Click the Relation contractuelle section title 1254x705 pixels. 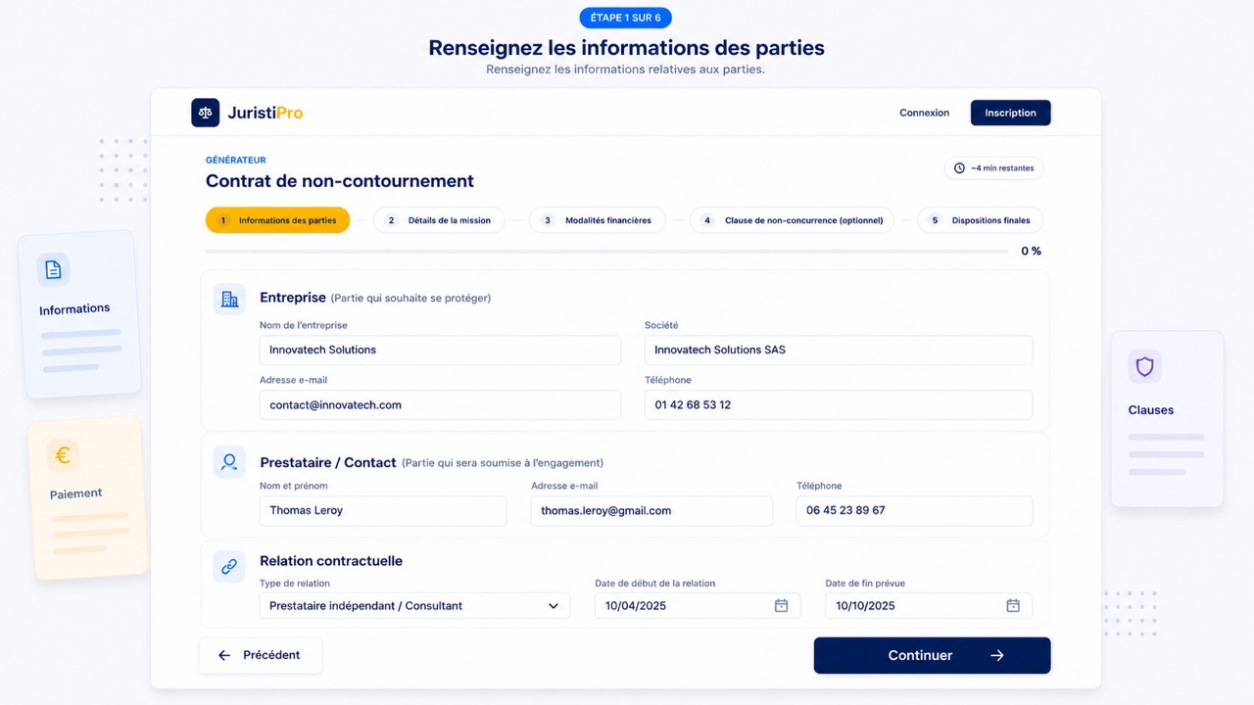331,561
